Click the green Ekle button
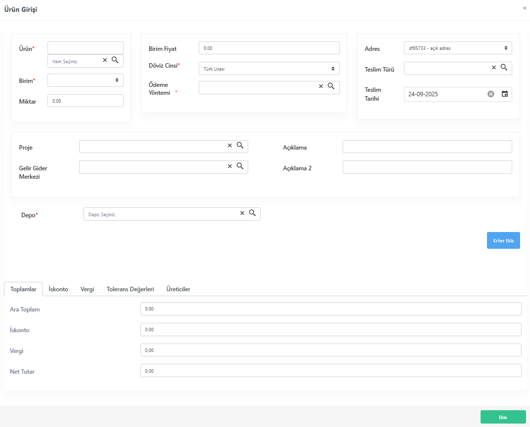530x427 pixels. pyautogui.click(x=503, y=417)
